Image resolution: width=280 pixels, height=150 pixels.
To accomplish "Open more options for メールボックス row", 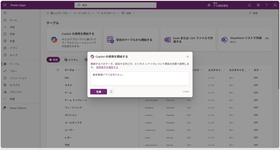I will (x=139, y=123).
